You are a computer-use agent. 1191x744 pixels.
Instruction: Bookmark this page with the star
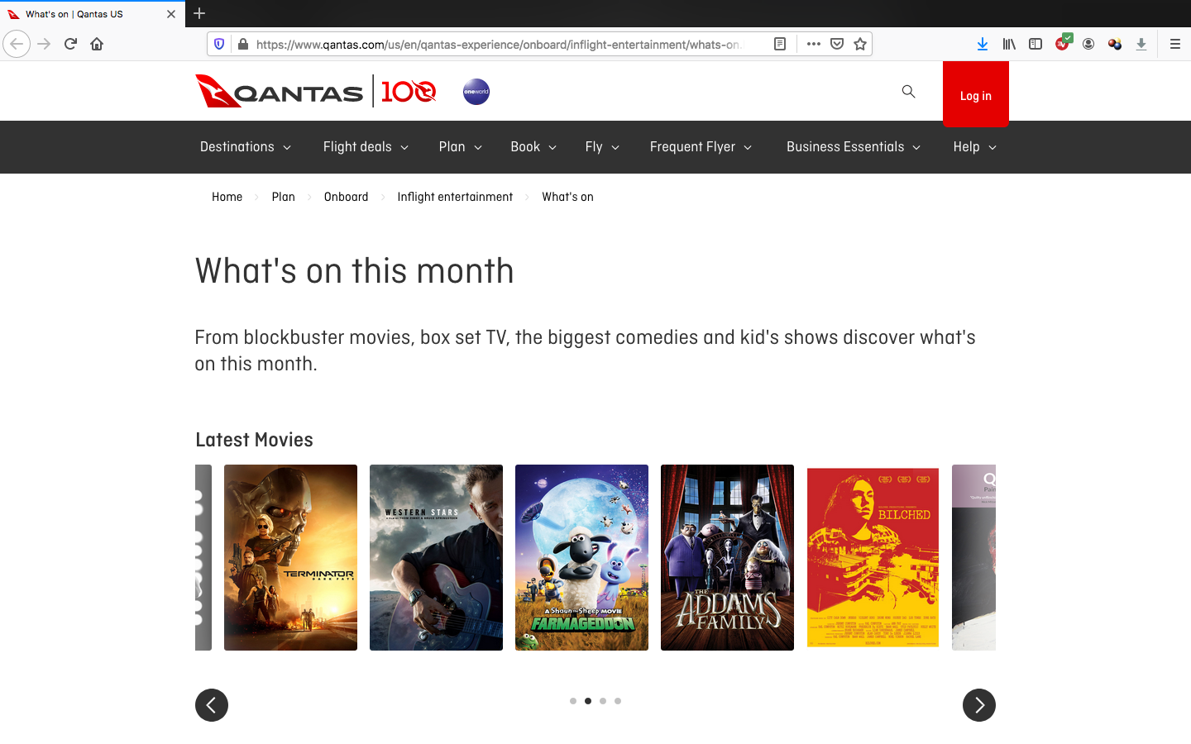click(860, 44)
